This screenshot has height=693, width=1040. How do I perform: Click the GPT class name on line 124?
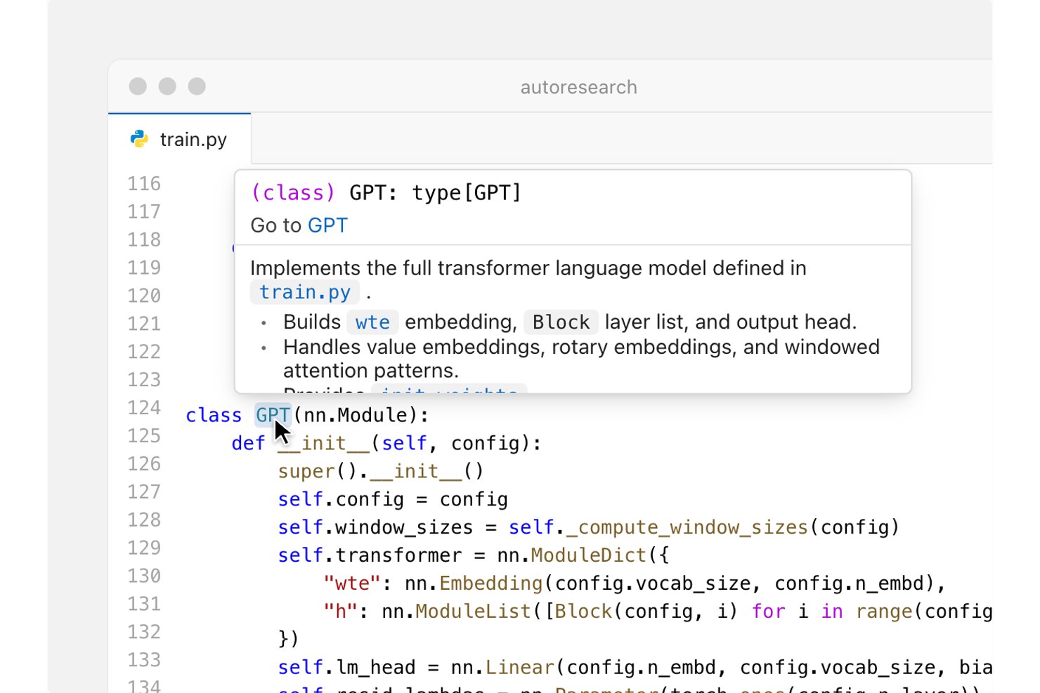[x=273, y=415]
